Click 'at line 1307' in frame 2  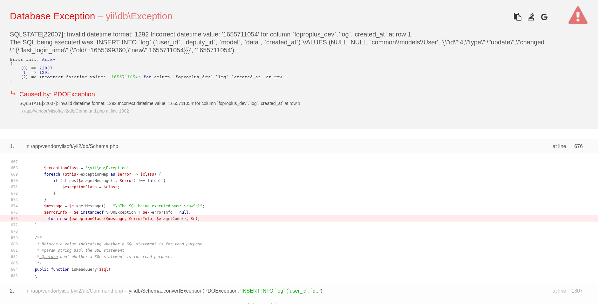pos(567,291)
